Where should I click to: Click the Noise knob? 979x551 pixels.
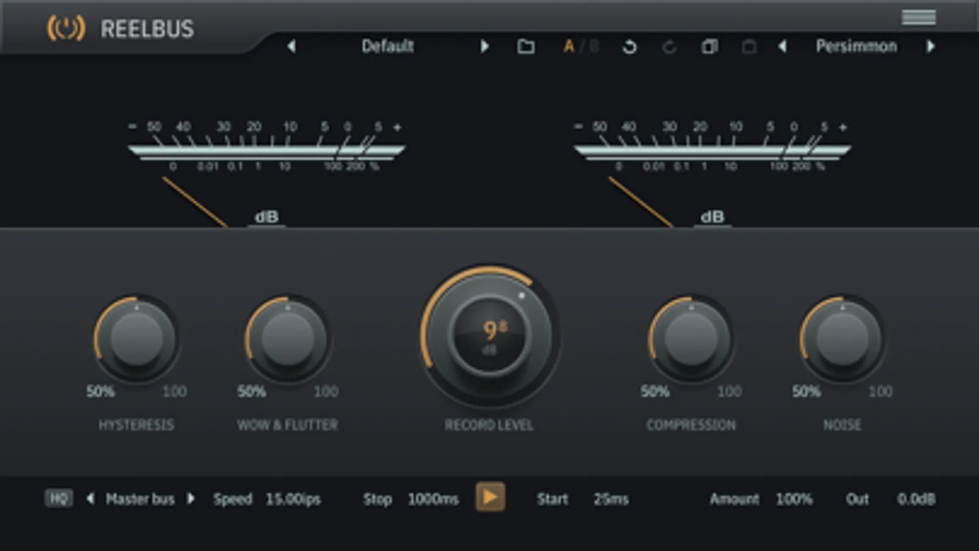pyautogui.click(x=842, y=339)
